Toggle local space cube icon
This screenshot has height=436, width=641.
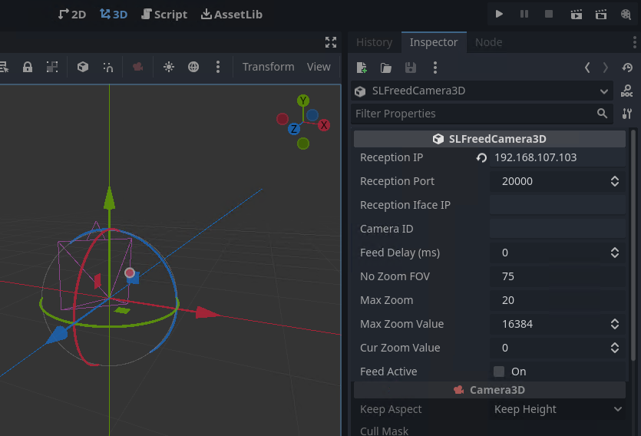pyautogui.click(x=83, y=67)
